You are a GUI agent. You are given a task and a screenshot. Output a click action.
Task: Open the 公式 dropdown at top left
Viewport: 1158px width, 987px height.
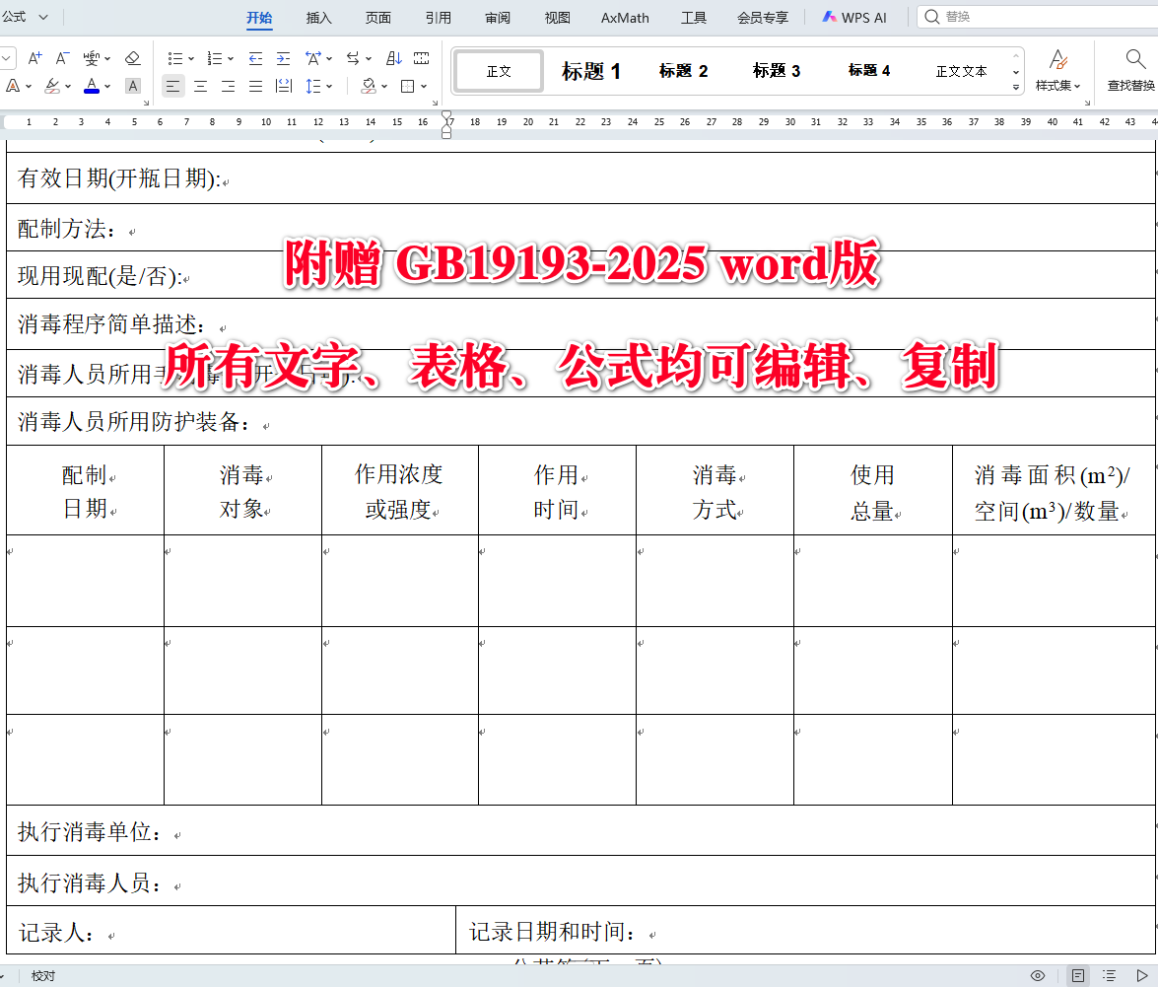pyautogui.click(x=30, y=16)
